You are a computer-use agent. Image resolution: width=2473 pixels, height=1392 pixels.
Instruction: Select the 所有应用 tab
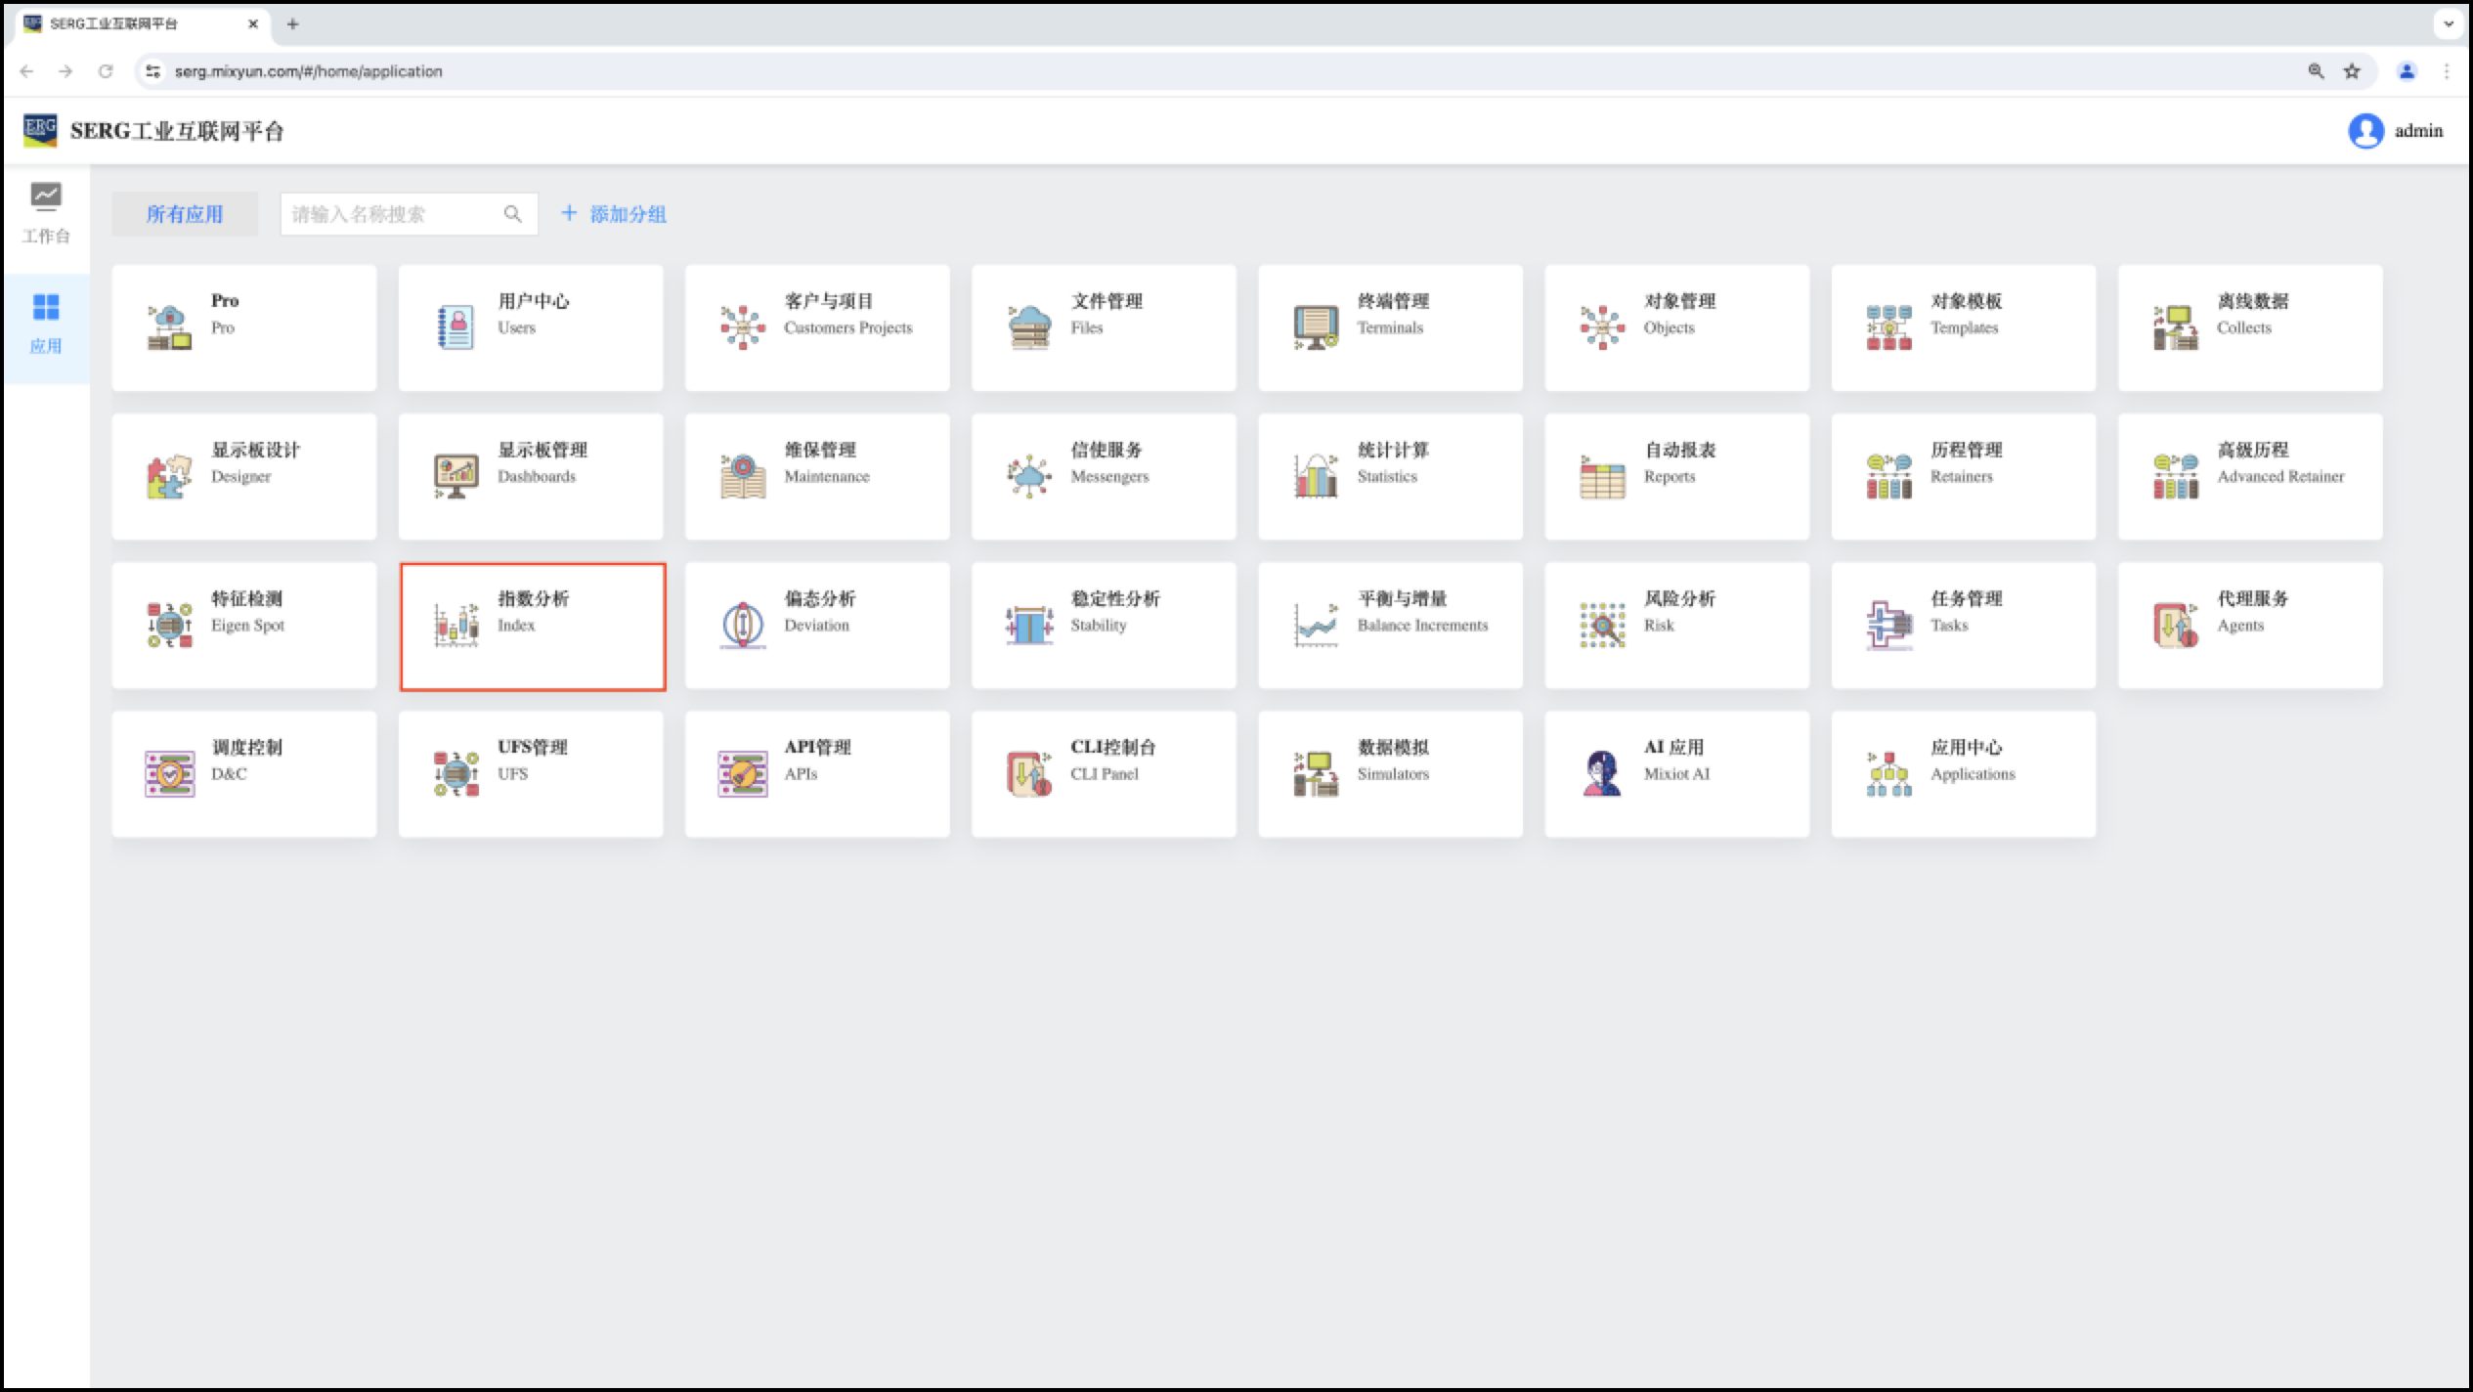tap(185, 214)
